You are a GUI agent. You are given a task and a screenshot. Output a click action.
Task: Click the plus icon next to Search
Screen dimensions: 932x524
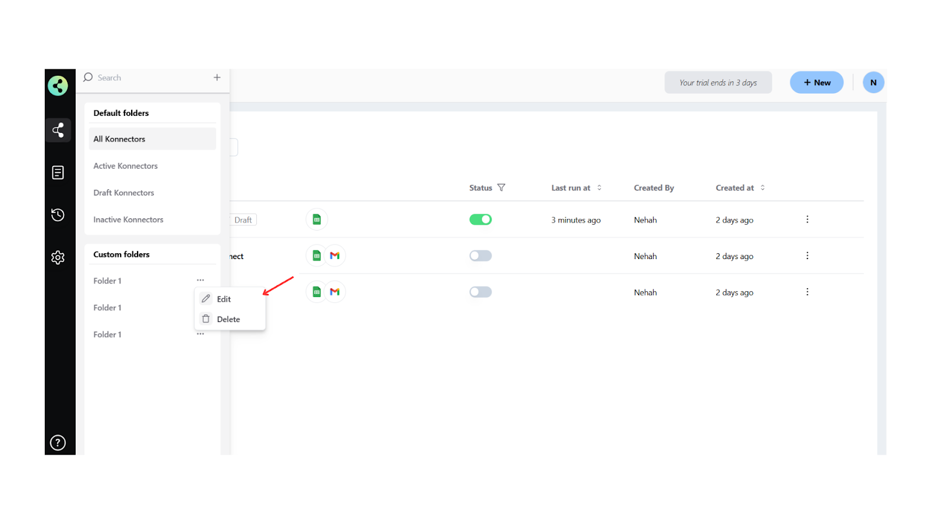point(217,77)
